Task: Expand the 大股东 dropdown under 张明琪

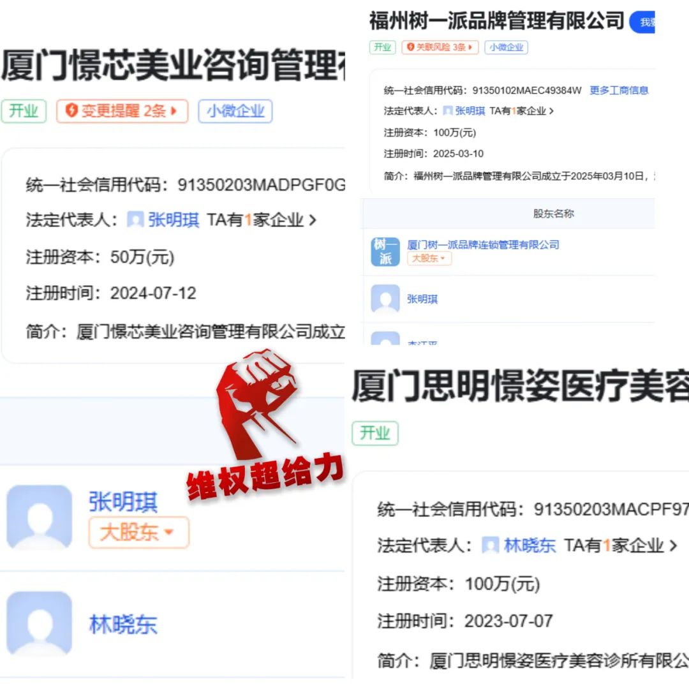Action: point(139,532)
